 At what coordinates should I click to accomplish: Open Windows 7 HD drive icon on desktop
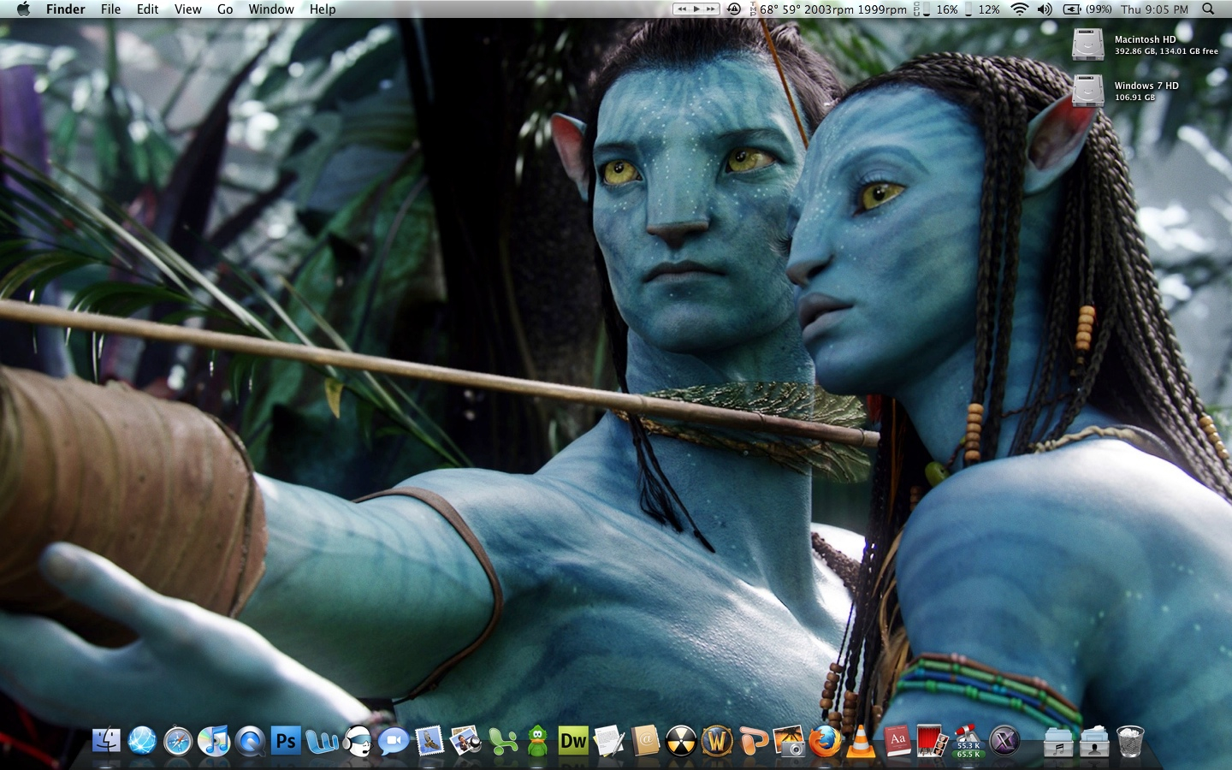(x=1088, y=91)
